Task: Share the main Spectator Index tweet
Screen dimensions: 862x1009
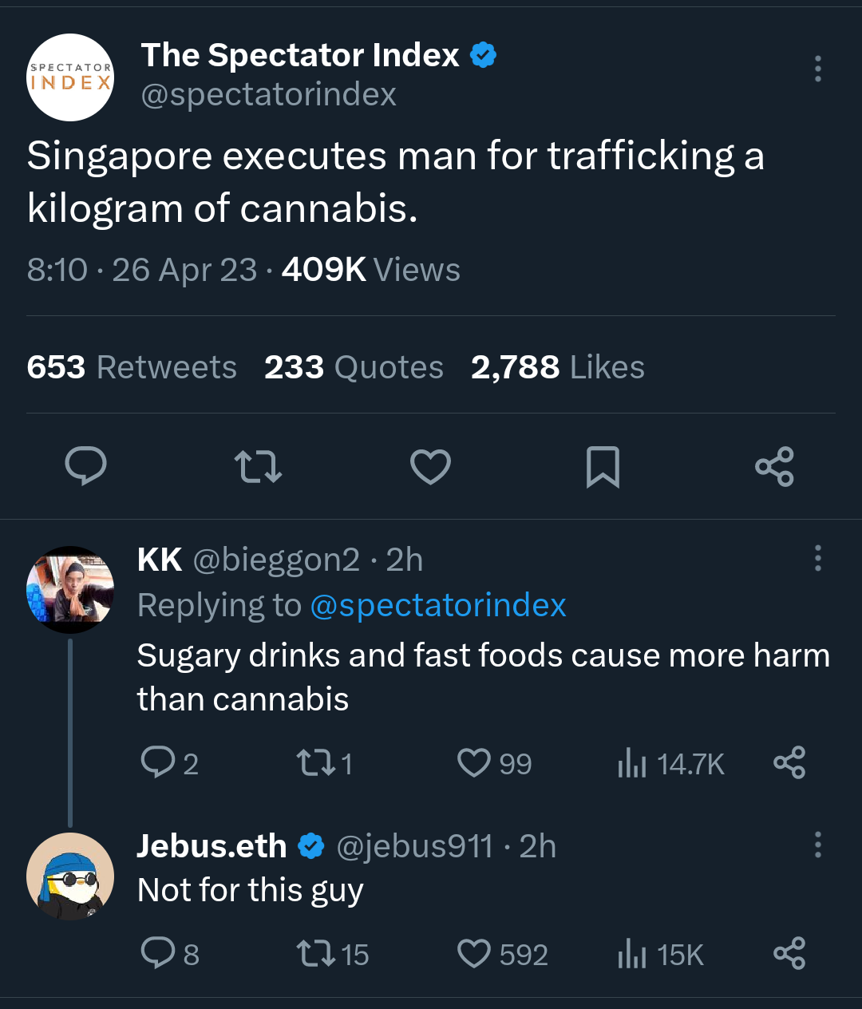Action: (774, 466)
